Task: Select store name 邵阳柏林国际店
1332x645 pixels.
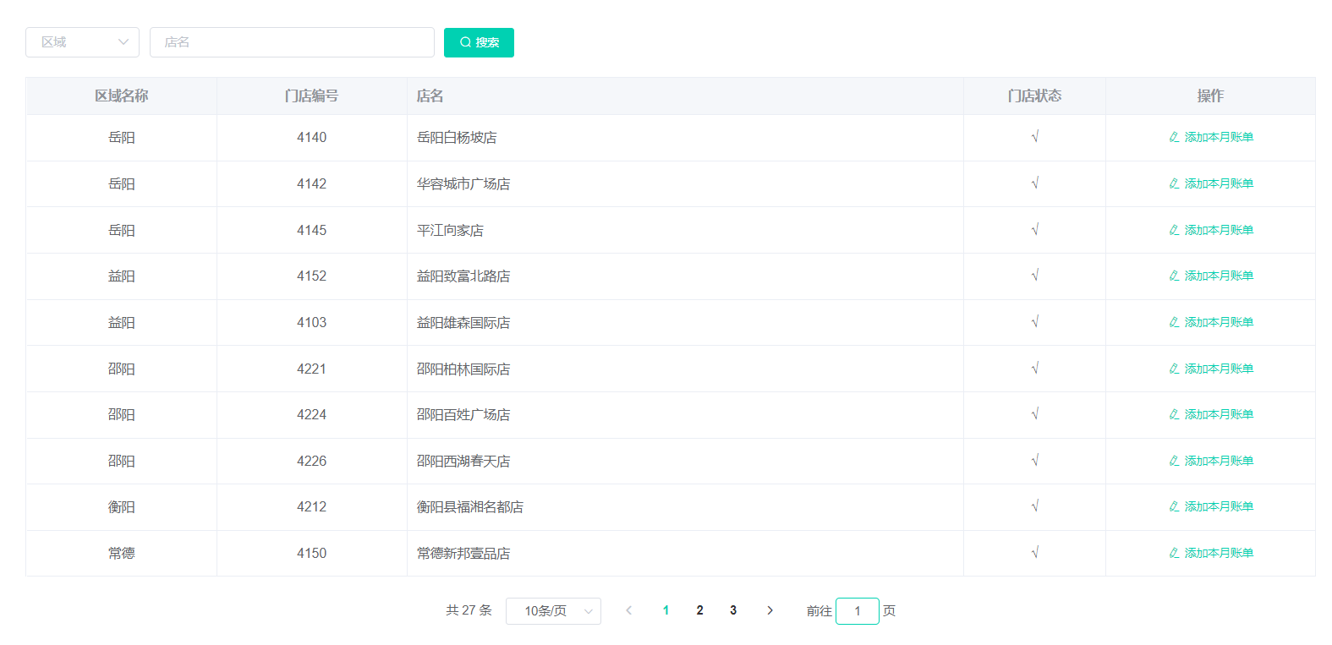Action: pos(463,369)
